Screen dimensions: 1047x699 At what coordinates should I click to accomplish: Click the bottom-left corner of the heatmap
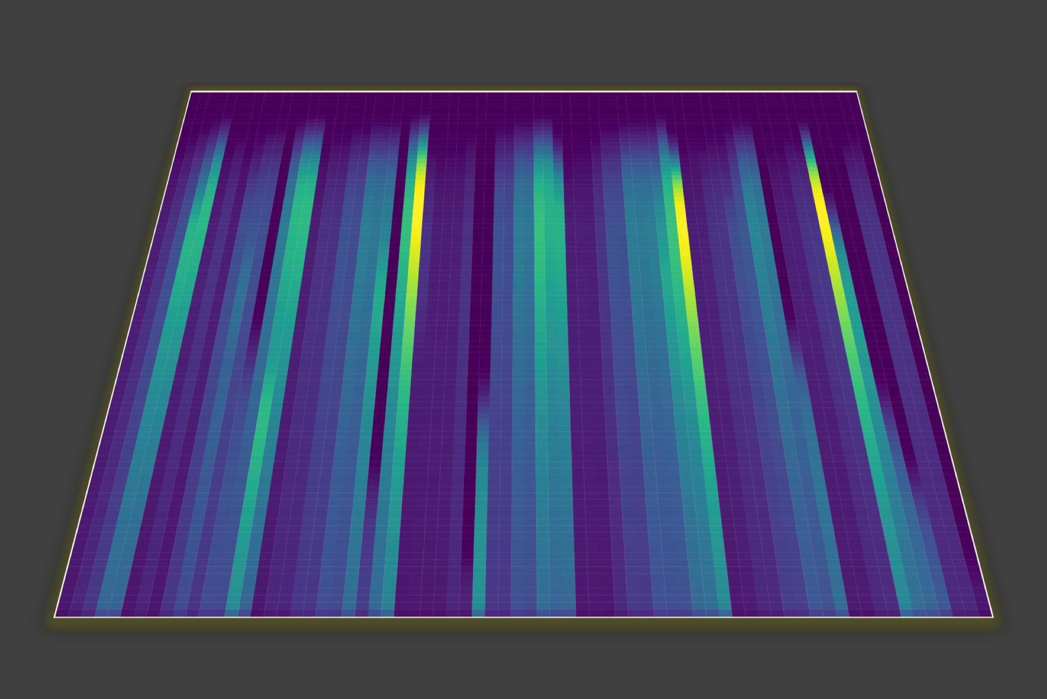[55, 616]
